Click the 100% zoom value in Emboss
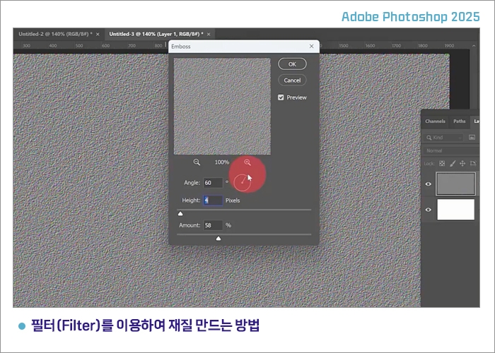Viewport: 495px width, 353px height. (221, 162)
